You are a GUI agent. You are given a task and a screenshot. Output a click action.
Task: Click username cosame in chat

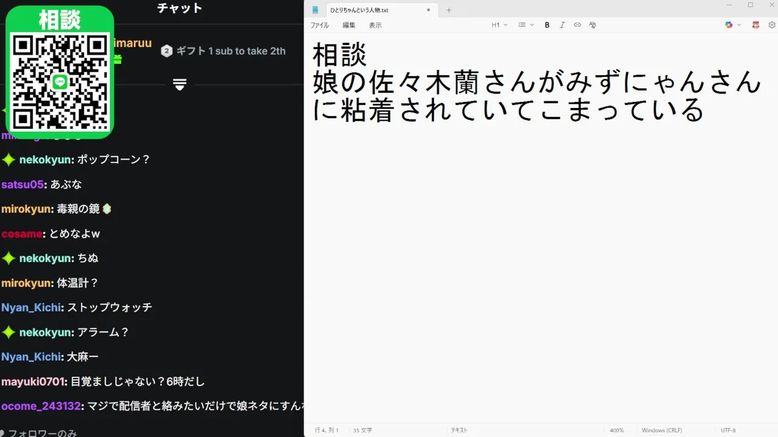22,234
